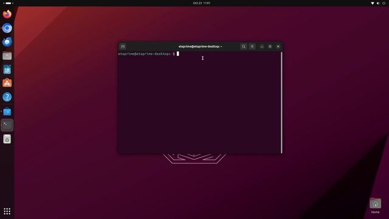This screenshot has width=389, height=219.
Task: Click the volume icon in top bar
Action: [x=378, y=3]
